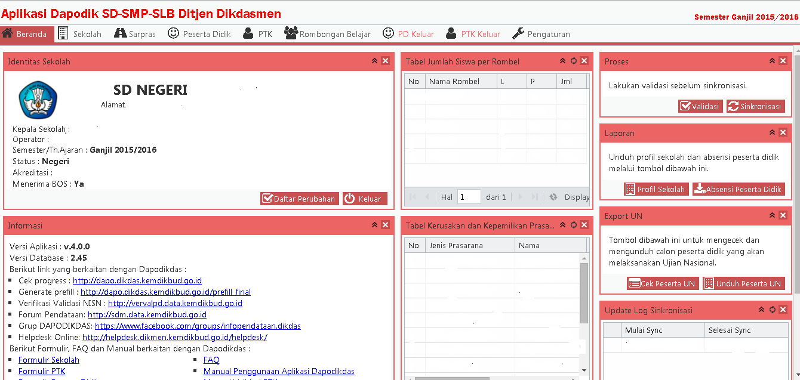The height and width of the screenshot is (380, 800).
Task: Download the Profil Sekolah report
Action: [656, 189]
